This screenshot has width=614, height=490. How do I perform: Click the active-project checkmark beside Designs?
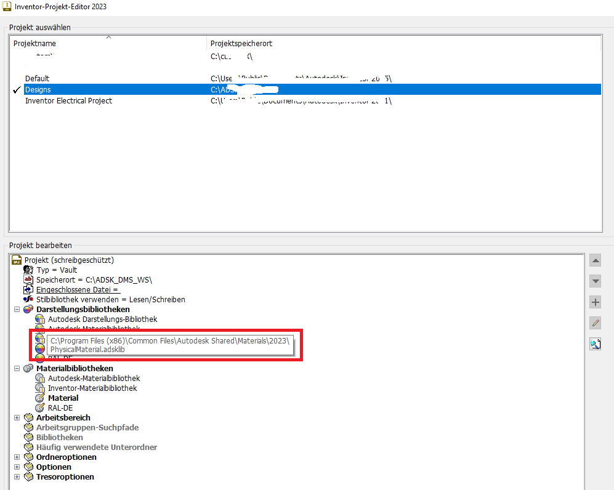(x=17, y=90)
